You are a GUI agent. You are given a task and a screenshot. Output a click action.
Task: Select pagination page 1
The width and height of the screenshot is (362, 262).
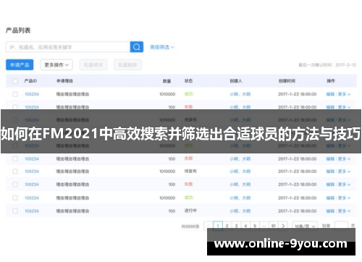(x=218, y=226)
